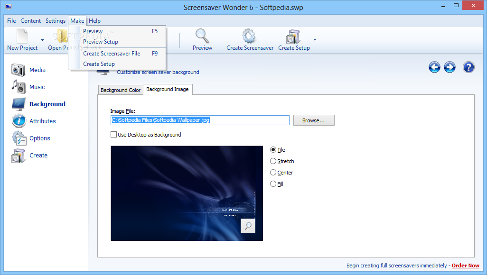Select the Fill radio button
This screenshot has height=275, width=487.
[273, 184]
